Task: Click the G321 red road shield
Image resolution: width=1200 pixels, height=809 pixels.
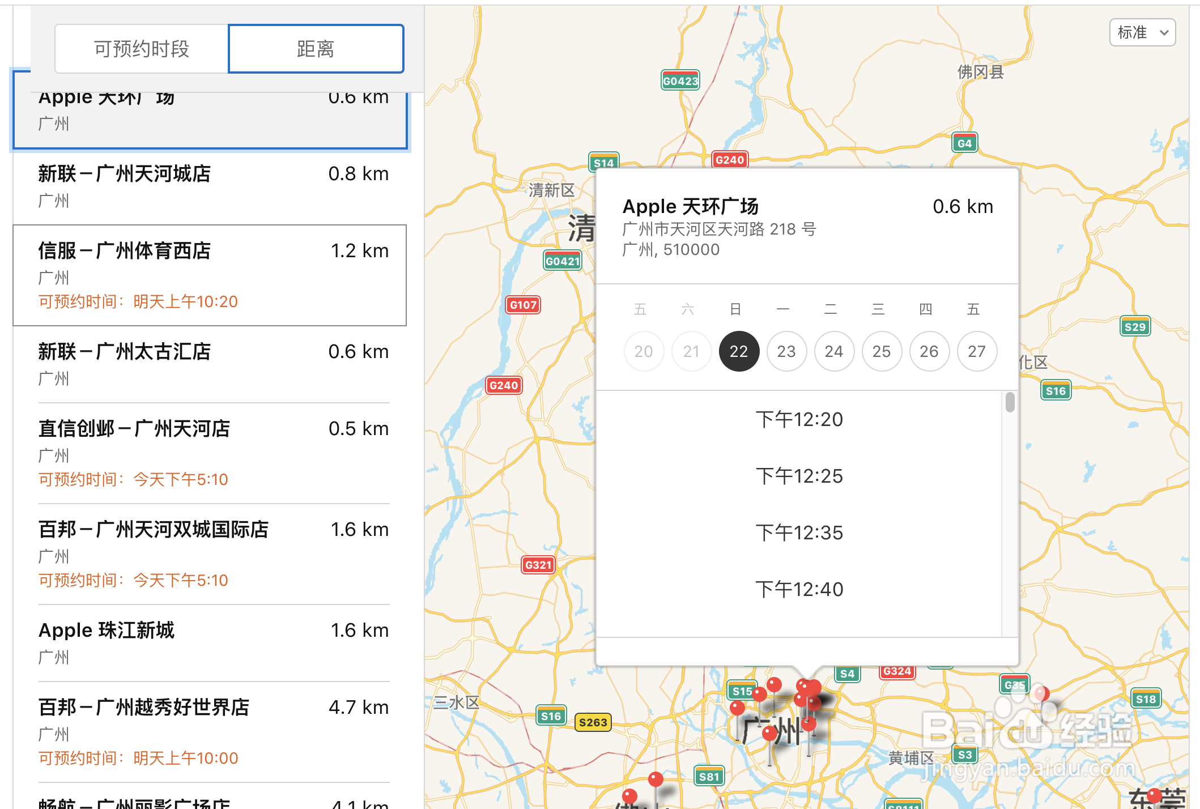Action: 538,565
